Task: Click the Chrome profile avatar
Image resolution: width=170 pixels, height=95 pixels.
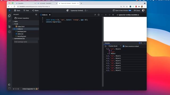Action: click(x=142, y=7)
